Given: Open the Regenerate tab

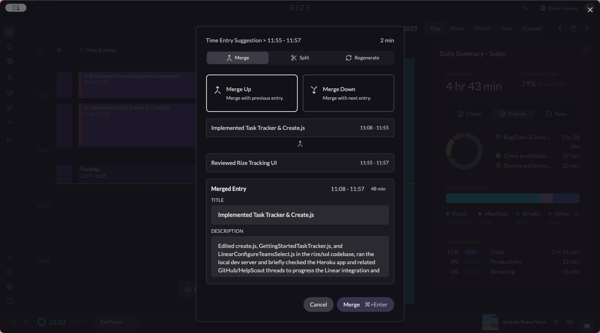Looking at the screenshot, I should [363, 58].
